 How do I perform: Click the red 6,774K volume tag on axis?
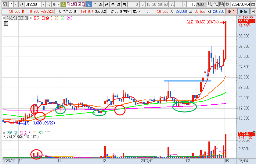coord(246,134)
